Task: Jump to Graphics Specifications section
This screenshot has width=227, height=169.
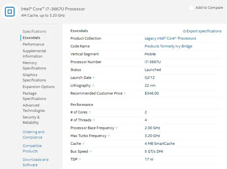Action: [34, 77]
